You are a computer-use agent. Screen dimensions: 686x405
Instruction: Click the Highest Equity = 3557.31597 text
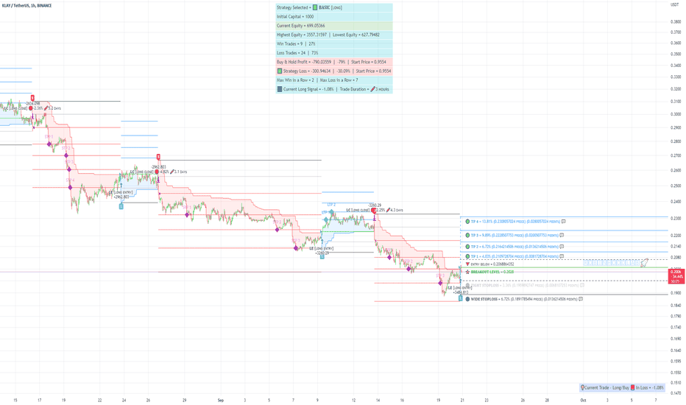[x=302, y=35]
